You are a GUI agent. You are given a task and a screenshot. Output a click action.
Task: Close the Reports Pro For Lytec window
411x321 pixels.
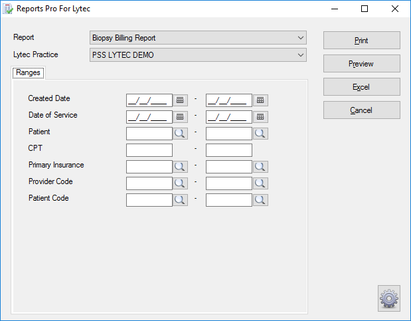[395, 9]
